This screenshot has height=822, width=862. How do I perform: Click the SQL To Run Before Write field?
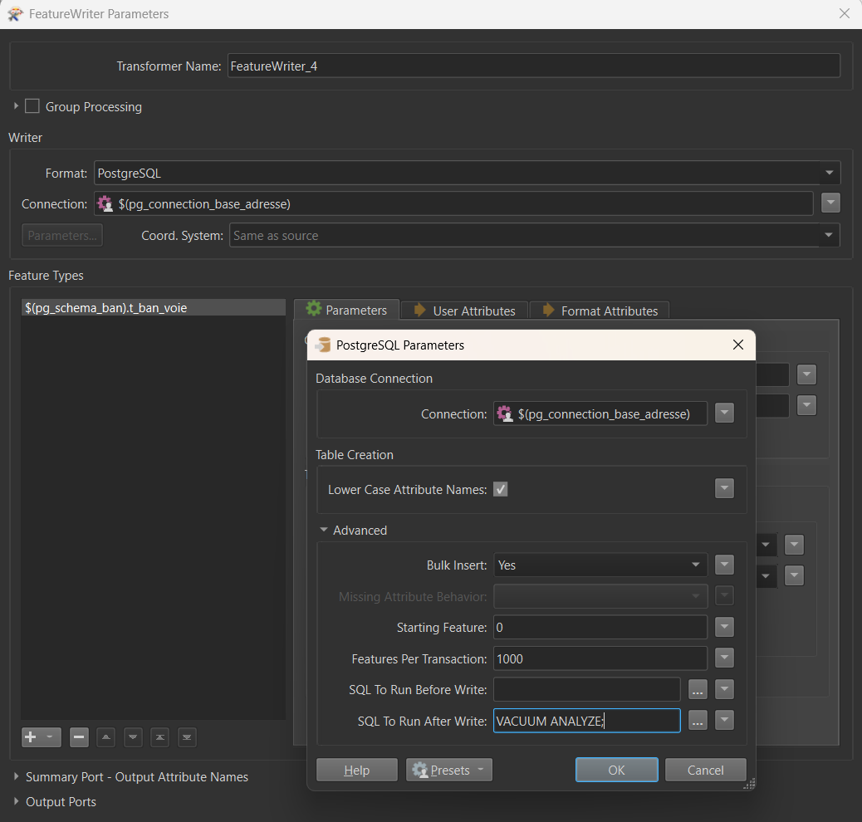587,689
